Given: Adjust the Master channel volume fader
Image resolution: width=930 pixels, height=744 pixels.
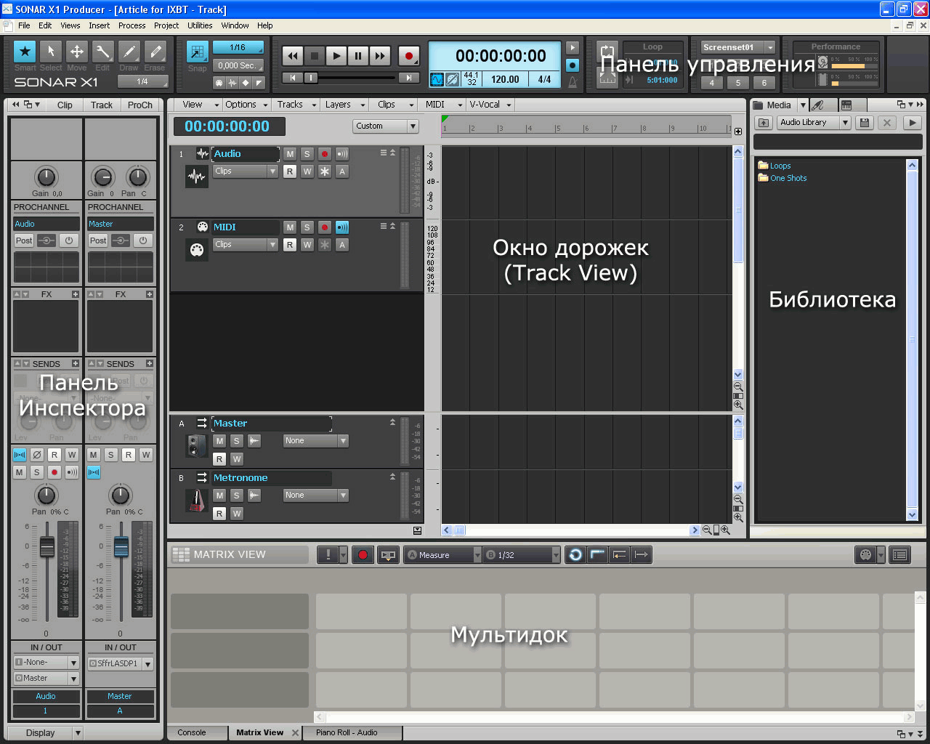Looking at the screenshot, I should point(121,546).
